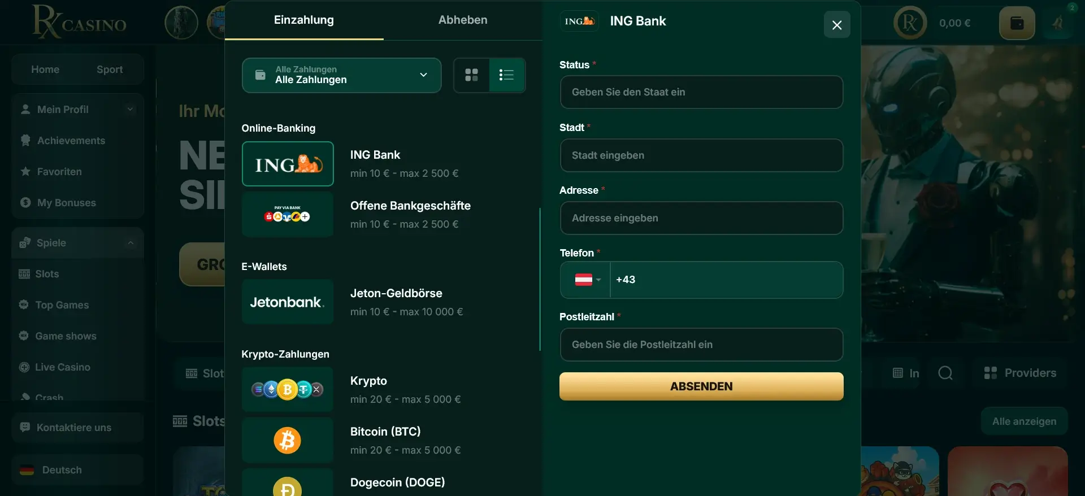Viewport: 1085px width, 496px height.
Task: Click the ING logo in the dialog header
Action: click(579, 21)
